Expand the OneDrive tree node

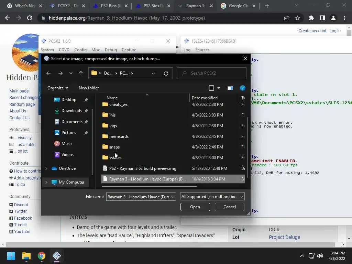46,168
